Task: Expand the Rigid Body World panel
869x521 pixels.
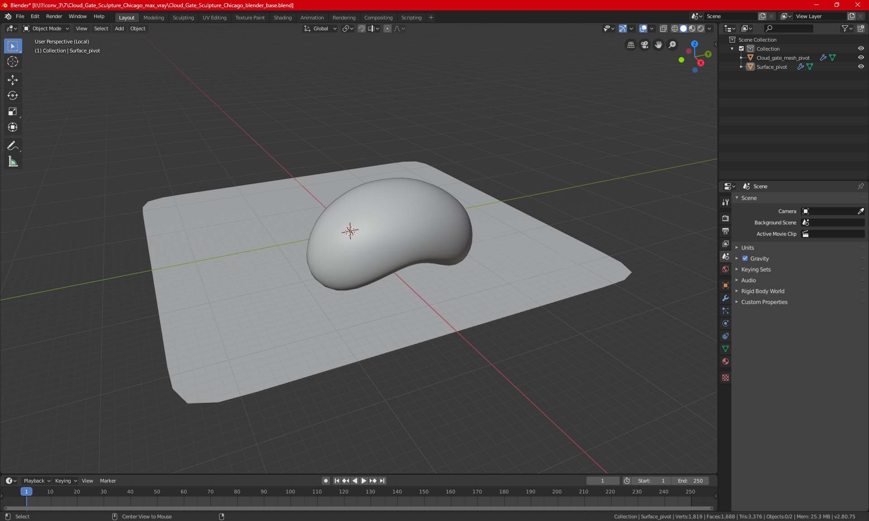Action: point(762,291)
